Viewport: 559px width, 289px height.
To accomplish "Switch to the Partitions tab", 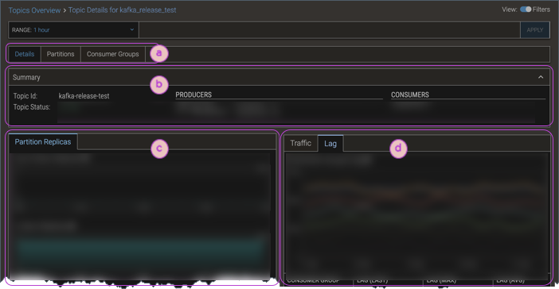I will (61, 54).
